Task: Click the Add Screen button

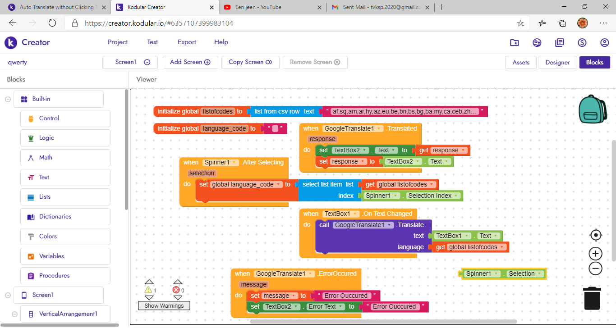Action: [x=190, y=62]
